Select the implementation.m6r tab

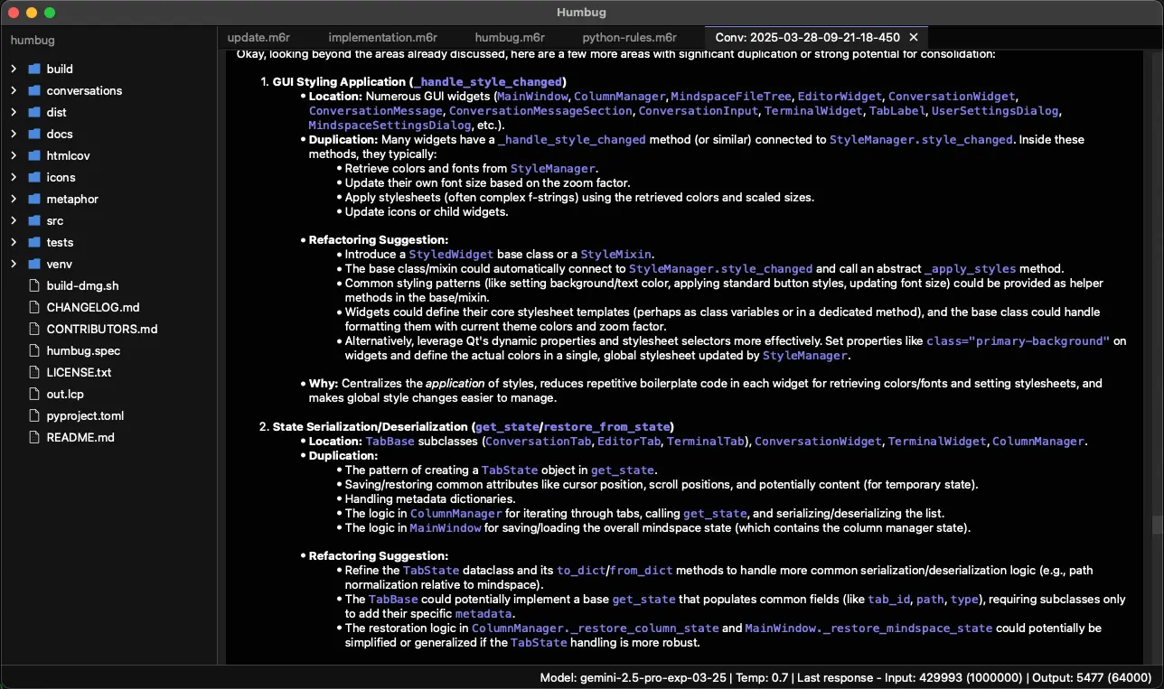point(382,37)
